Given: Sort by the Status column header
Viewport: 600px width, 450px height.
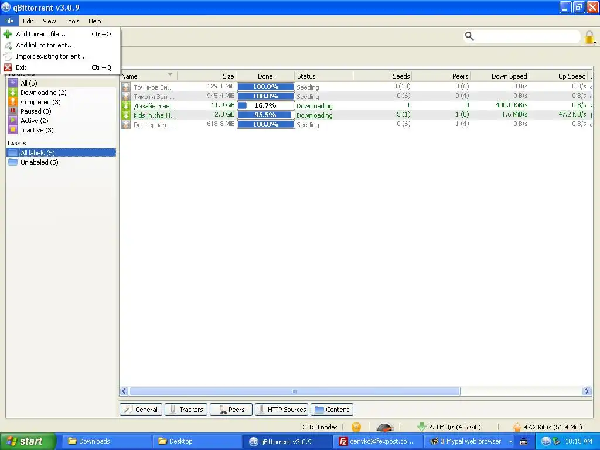Looking at the screenshot, I should click(323, 76).
